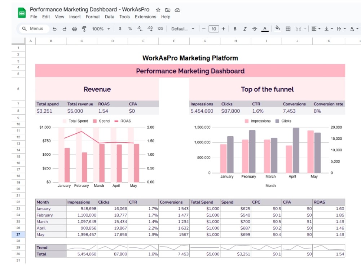This screenshot has height=266, width=361.
Task: Click the Google Sheets home logo
Action: (22, 13)
